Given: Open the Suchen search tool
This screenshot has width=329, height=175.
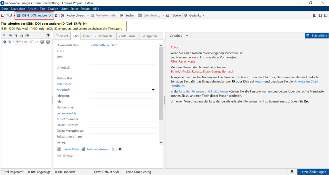Looking at the screenshot, I should click(128, 15).
